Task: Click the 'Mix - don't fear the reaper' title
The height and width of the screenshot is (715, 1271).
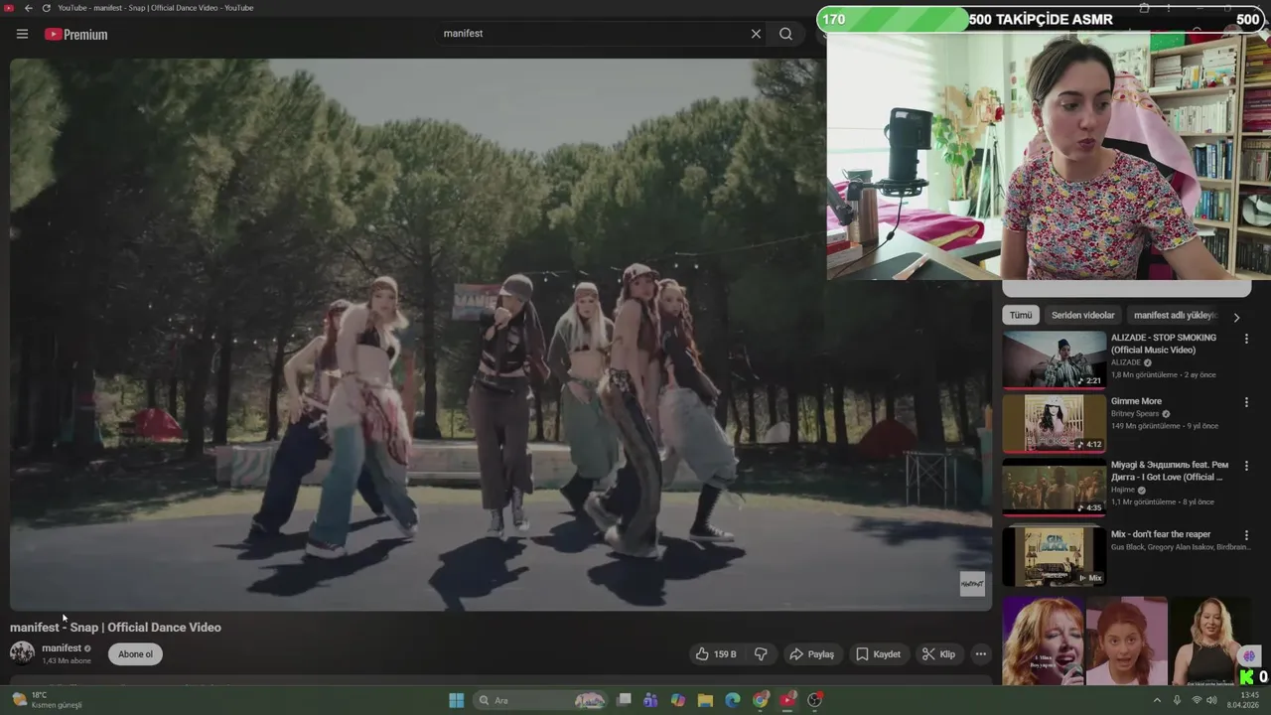Action: pyautogui.click(x=1161, y=534)
